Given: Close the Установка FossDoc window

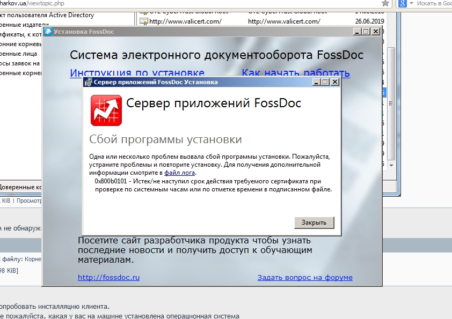Looking at the screenshot, I should (x=376, y=32).
